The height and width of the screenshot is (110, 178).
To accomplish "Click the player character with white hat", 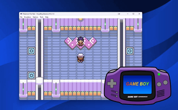I will pyautogui.click(x=81, y=58).
